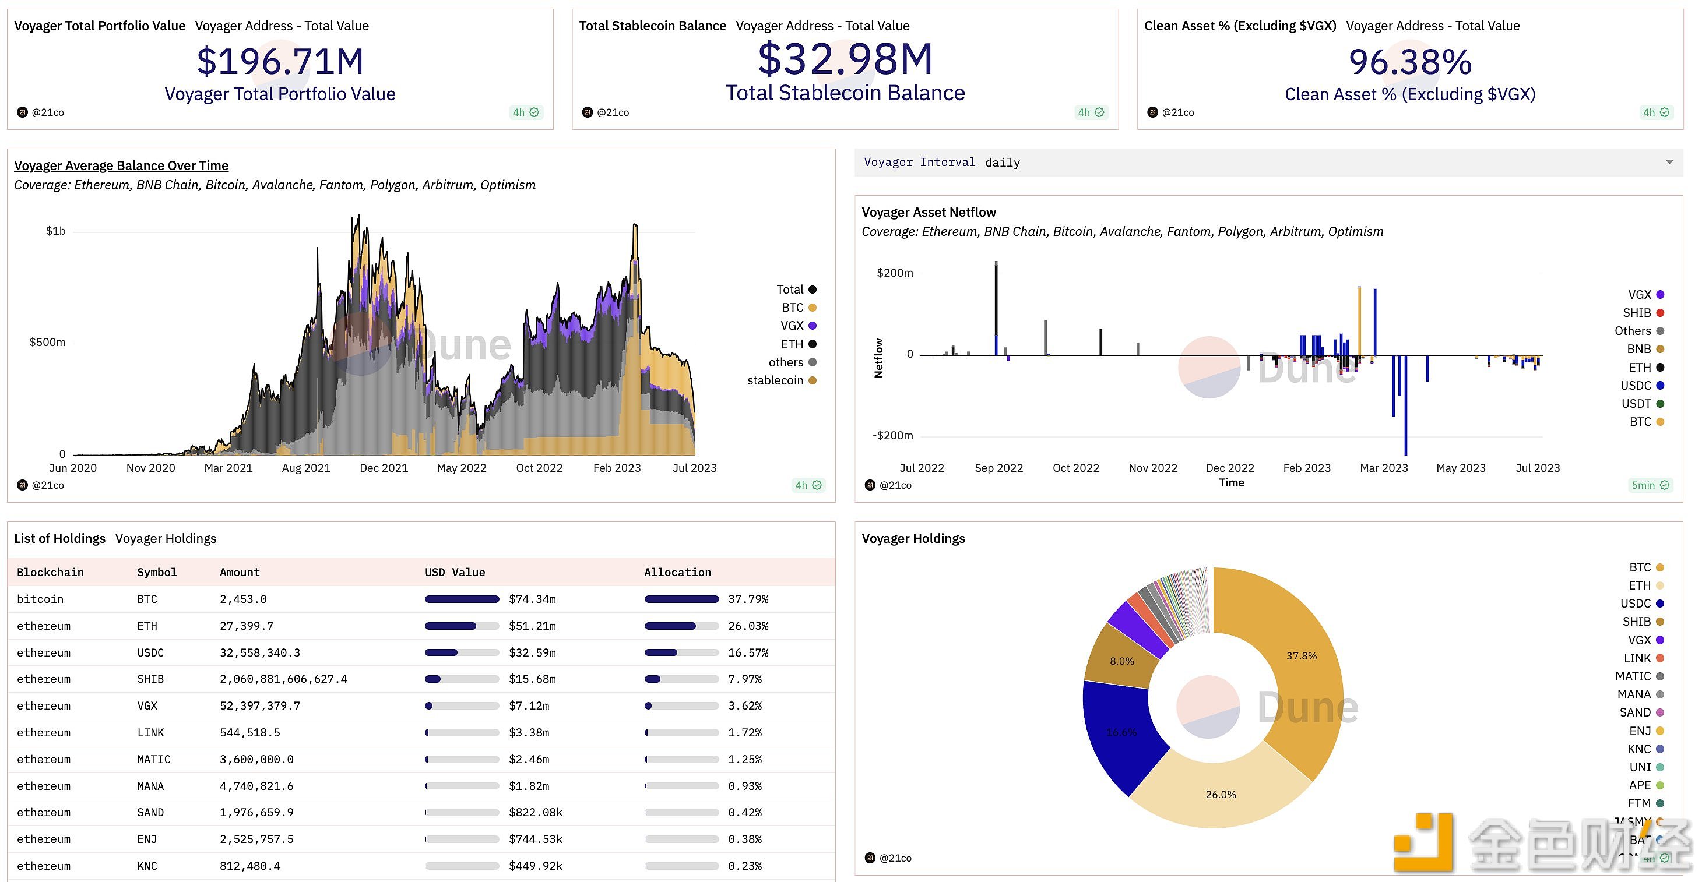
Task: Sort holdings by Amount column header
Action: tap(240, 573)
